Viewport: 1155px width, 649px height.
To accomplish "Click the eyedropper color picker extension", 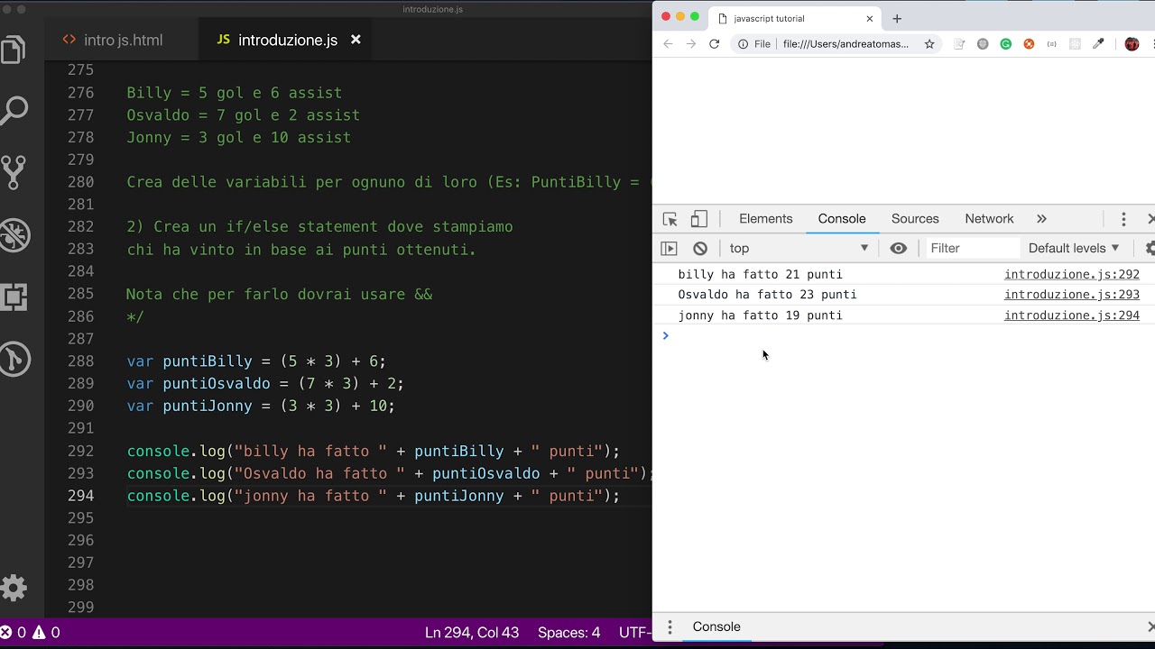I will tap(1098, 43).
